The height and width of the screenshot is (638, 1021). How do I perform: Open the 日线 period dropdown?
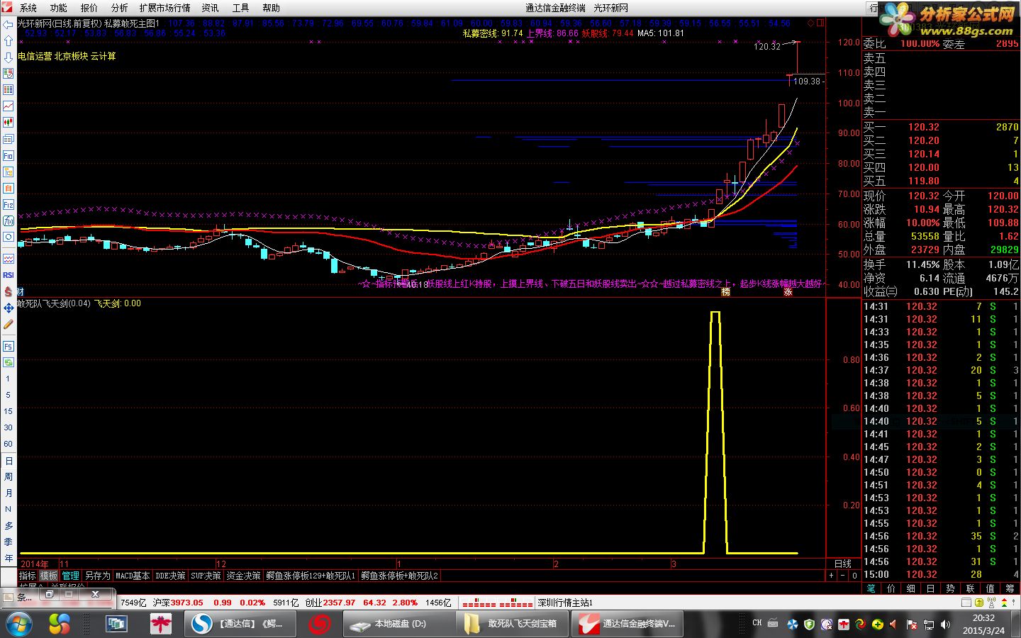coord(843,564)
